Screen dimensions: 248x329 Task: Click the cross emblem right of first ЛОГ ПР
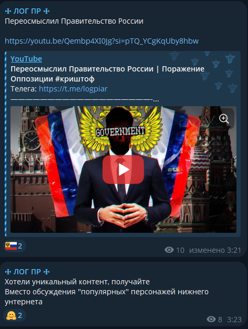coord(46,11)
